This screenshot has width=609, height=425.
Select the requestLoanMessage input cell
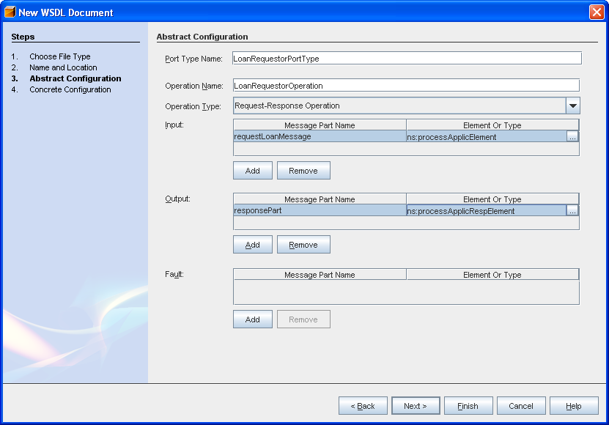point(320,136)
